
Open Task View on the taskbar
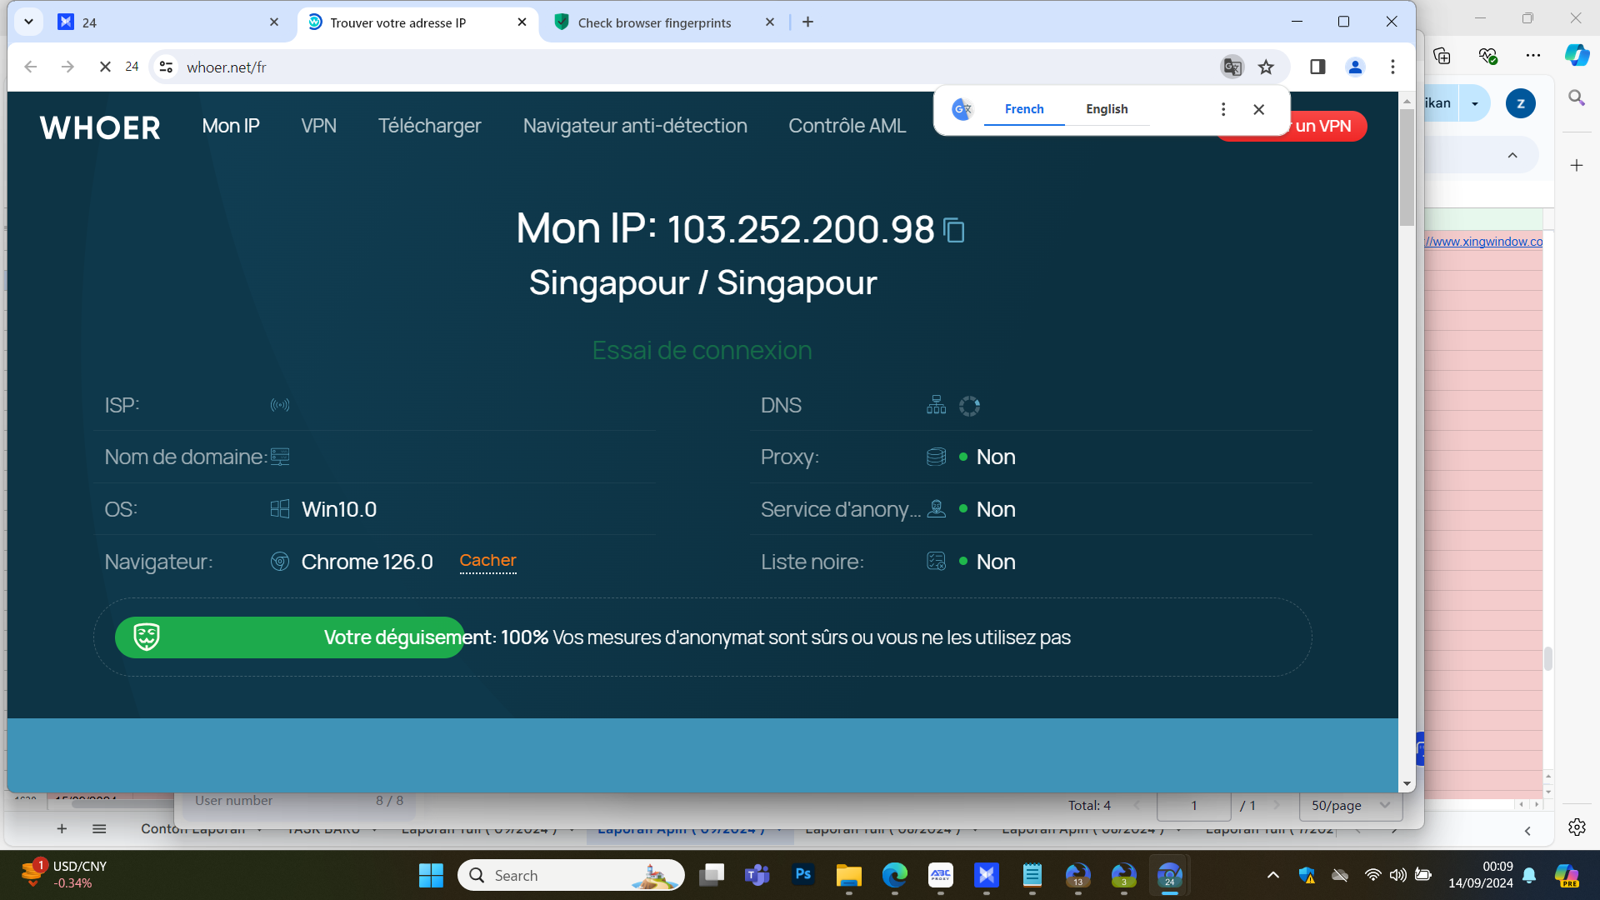point(712,875)
